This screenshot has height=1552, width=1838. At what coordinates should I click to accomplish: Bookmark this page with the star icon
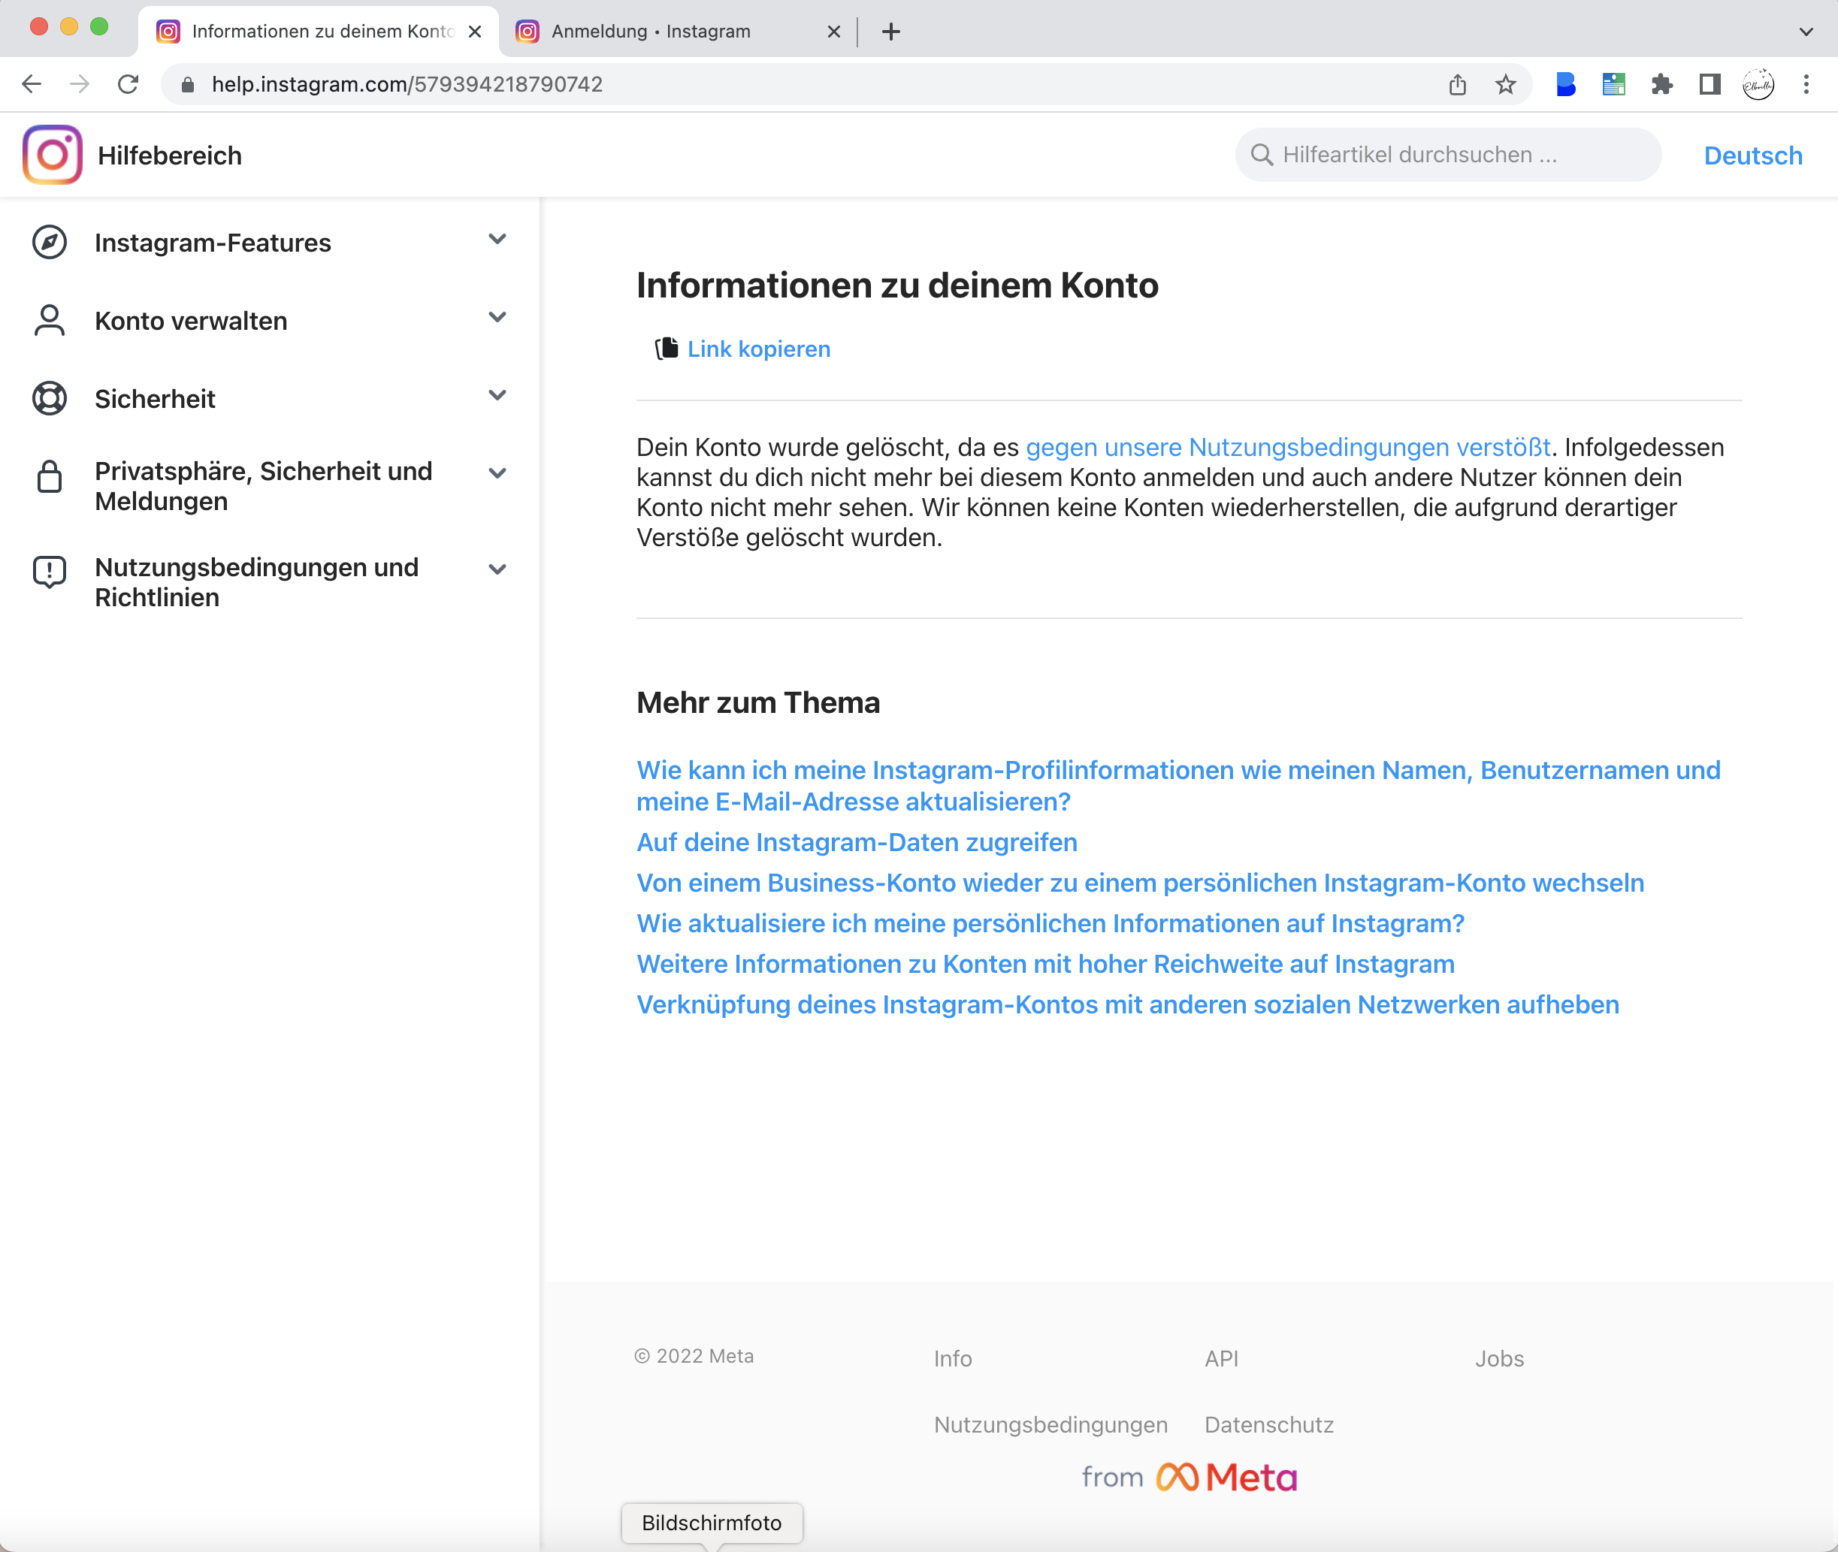1505,84
